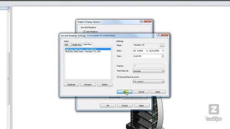Screen dimensions: 230x129
Task: Open the end date 10/31/2006 dropdown
Action: click(163, 51)
